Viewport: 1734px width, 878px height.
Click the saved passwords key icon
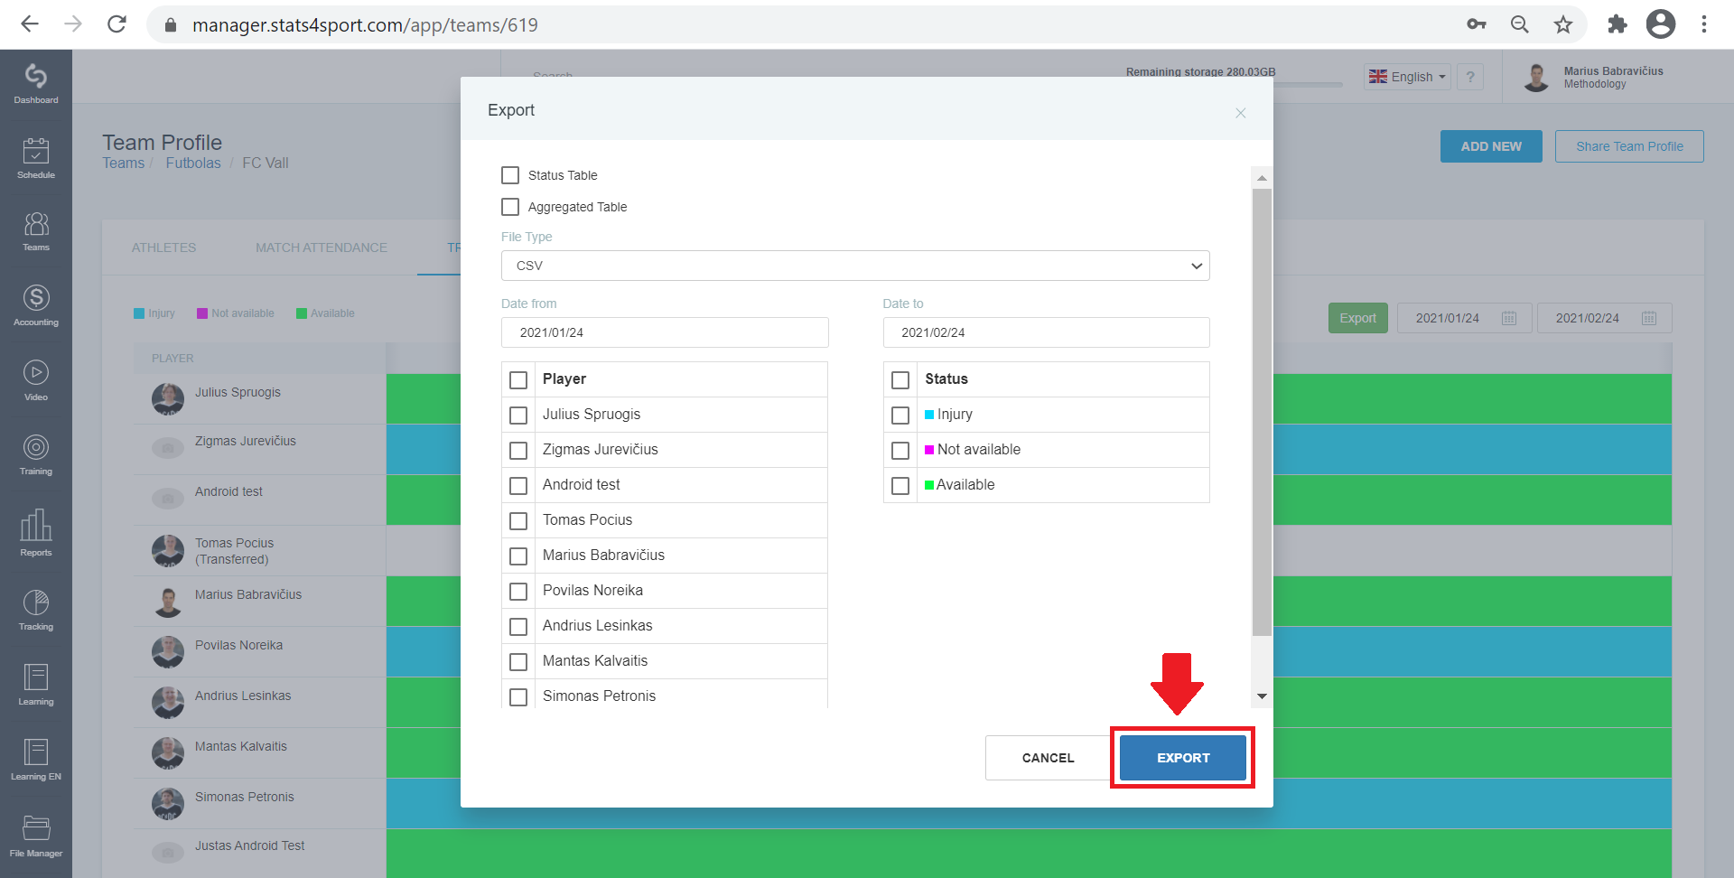[x=1477, y=24]
